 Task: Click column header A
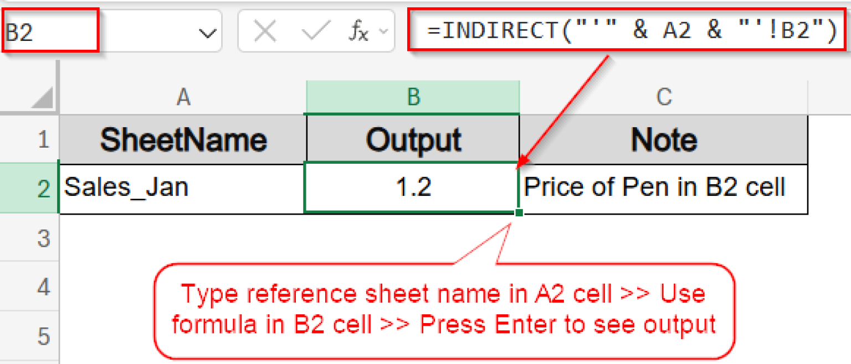[x=183, y=97]
